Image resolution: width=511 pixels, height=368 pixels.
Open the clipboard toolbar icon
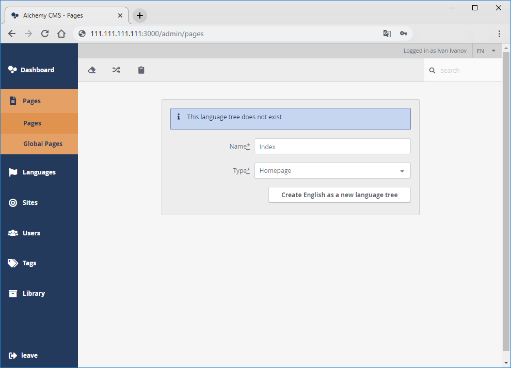pyautogui.click(x=141, y=70)
